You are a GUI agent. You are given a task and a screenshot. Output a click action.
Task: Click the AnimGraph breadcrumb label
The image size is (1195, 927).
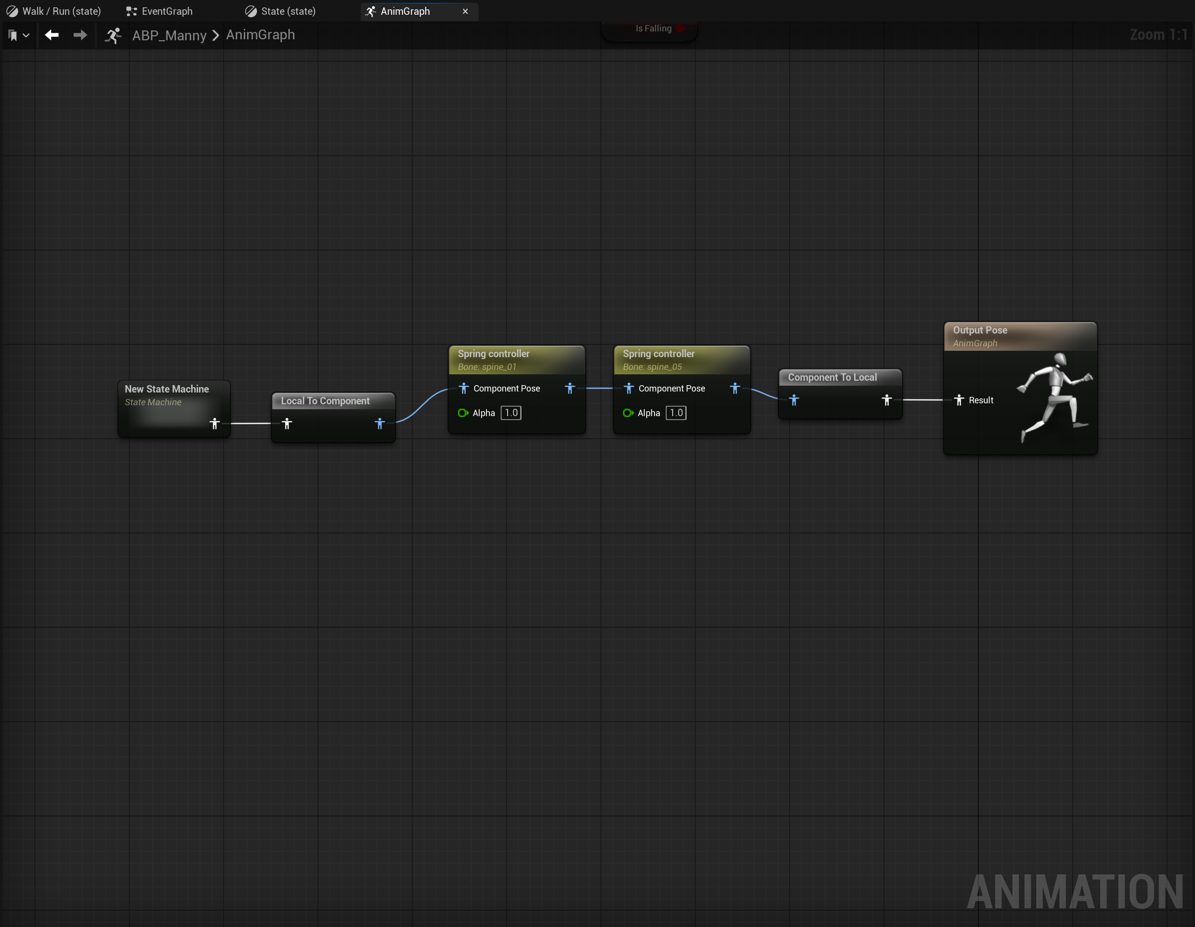[x=260, y=35]
